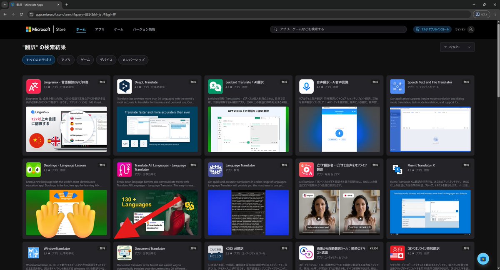Screen dimensions: 500x270
Task: Click the Lingvanex app icon
Action: (x=33, y=86)
